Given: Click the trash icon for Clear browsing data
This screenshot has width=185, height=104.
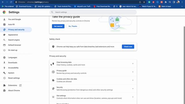Looking at the screenshot, I should 53,64.
